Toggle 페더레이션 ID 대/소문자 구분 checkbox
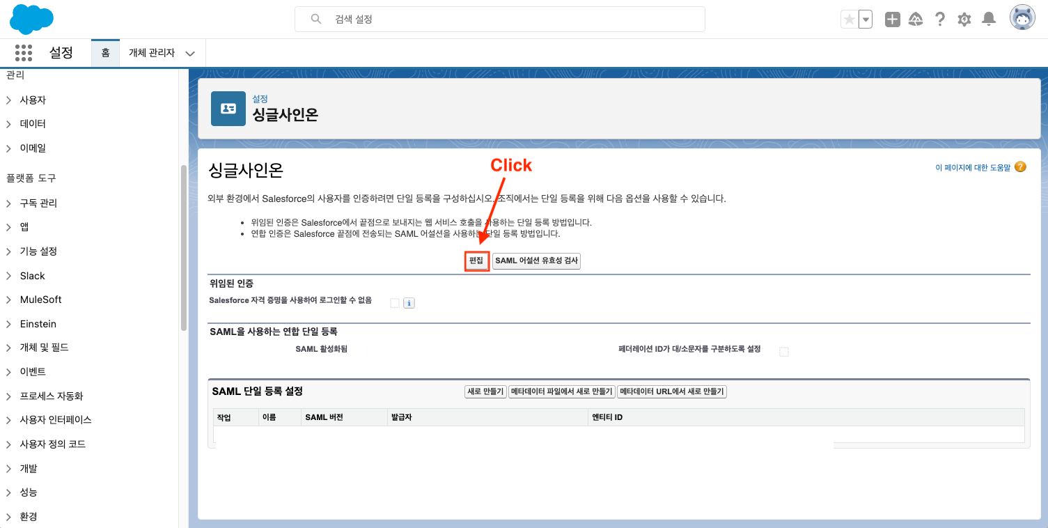 pos(783,352)
